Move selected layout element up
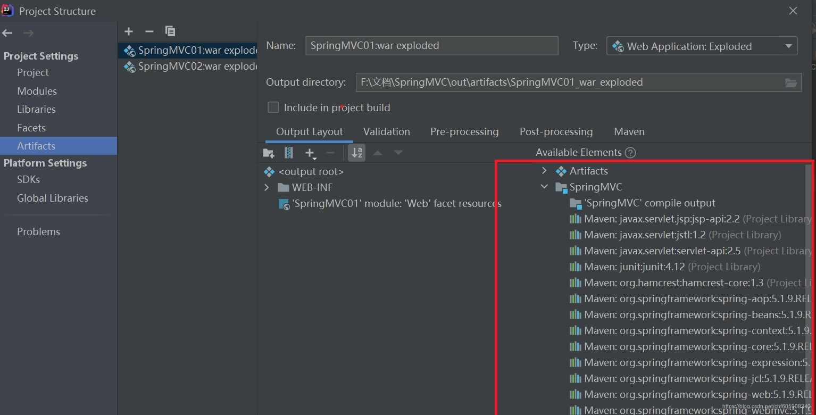 (x=378, y=153)
